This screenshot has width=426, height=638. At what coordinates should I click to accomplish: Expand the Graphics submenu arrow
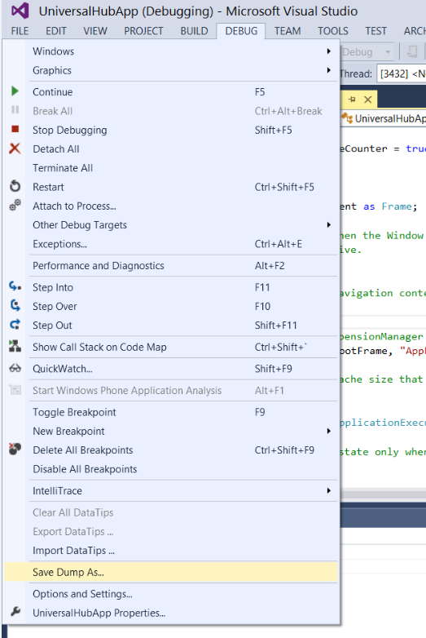[x=328, y=70]
